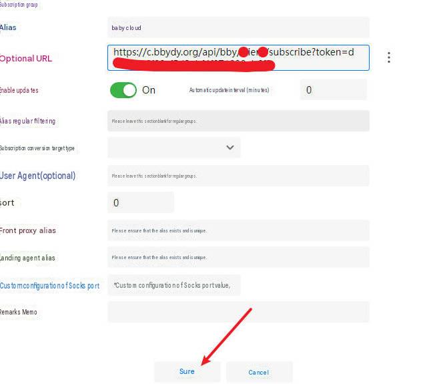Click the Automatic update interval (minutes) label

point(229,90)
